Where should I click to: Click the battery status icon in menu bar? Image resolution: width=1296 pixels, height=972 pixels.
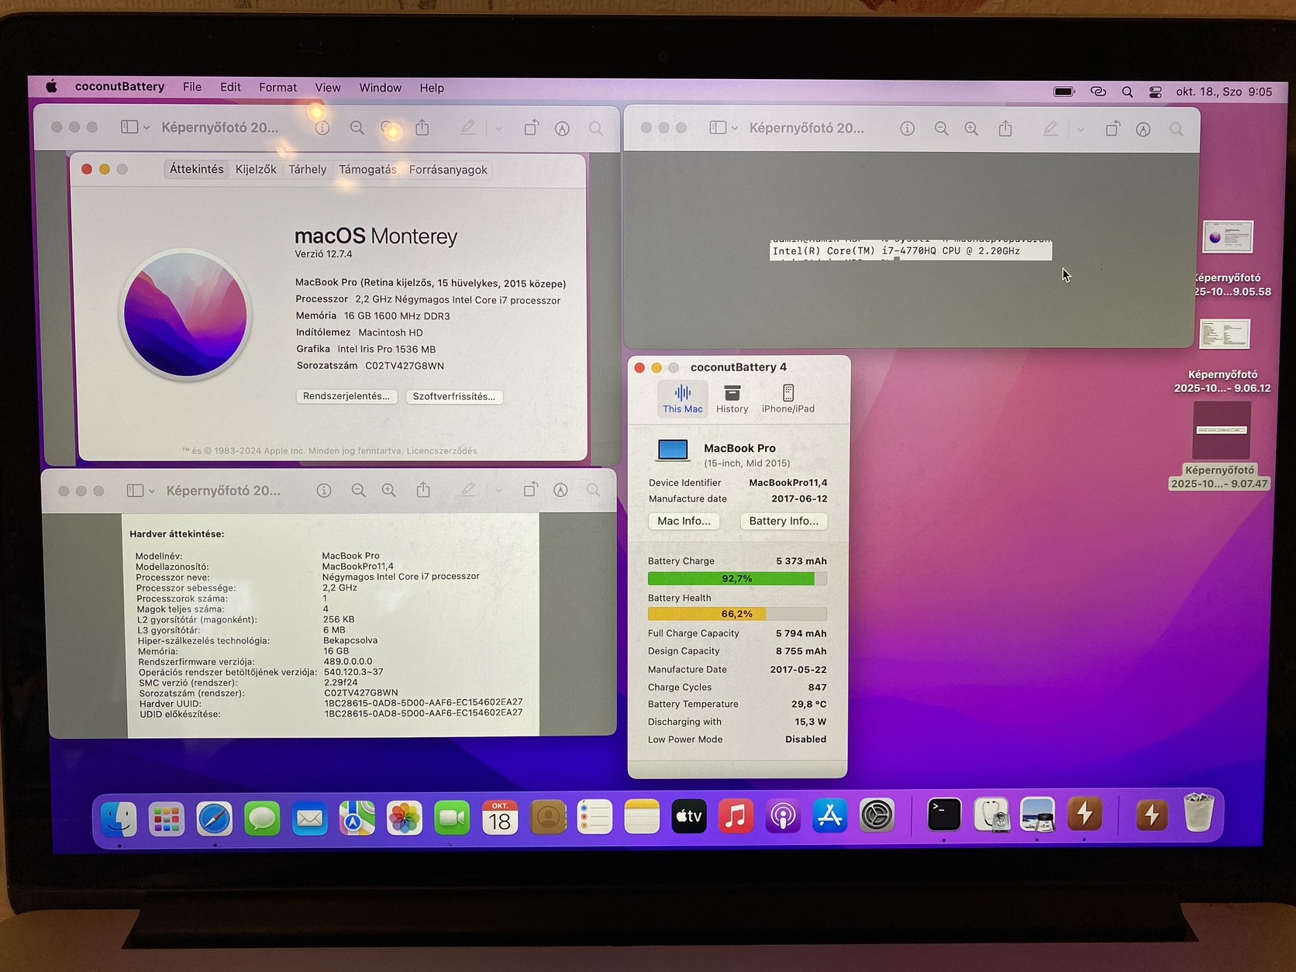1064,91
